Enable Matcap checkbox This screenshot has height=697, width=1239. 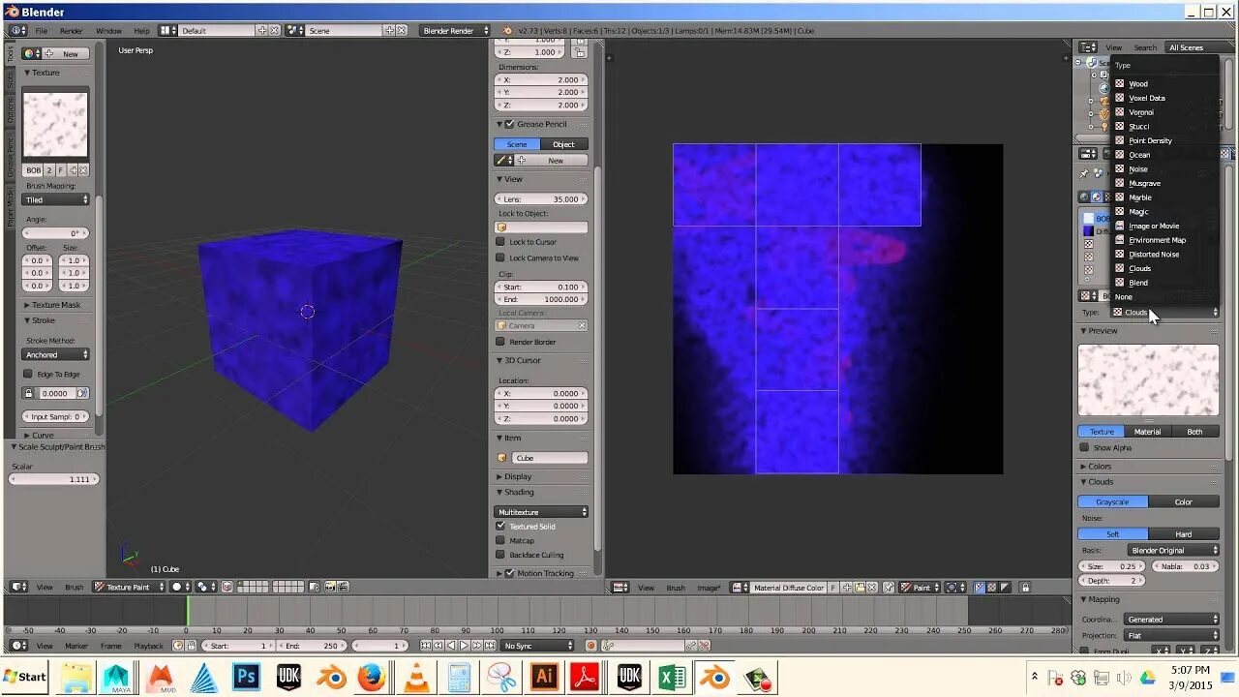[500, 540]
